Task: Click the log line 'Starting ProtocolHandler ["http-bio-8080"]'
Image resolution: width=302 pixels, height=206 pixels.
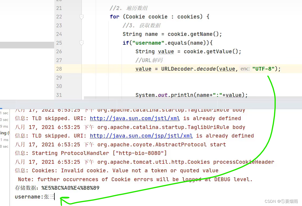Action: 91,153
